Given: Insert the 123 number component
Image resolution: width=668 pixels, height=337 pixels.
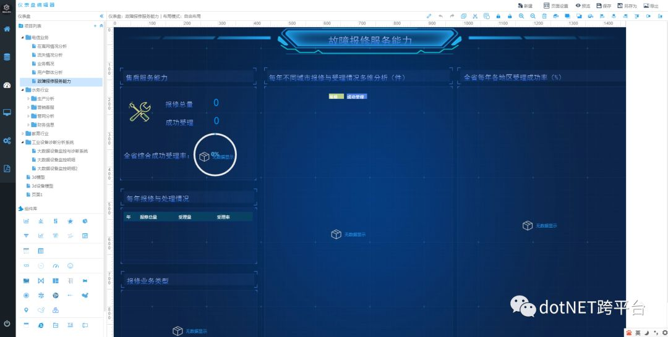Looking at the screenshot, I should click(x=26, y=265).
